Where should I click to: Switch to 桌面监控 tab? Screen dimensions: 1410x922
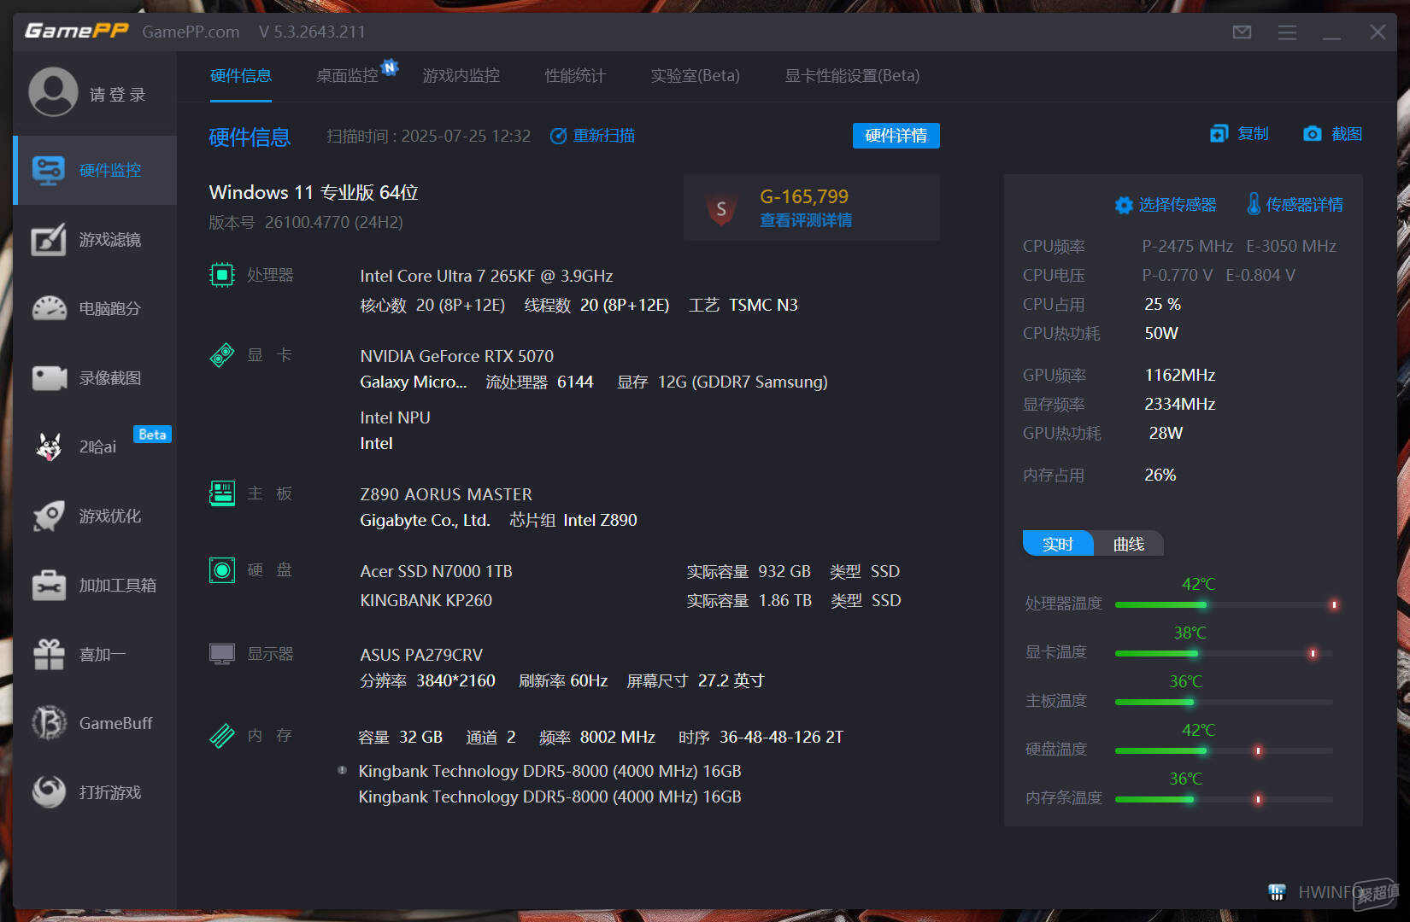pyautogui.click(x=347, y=76)
